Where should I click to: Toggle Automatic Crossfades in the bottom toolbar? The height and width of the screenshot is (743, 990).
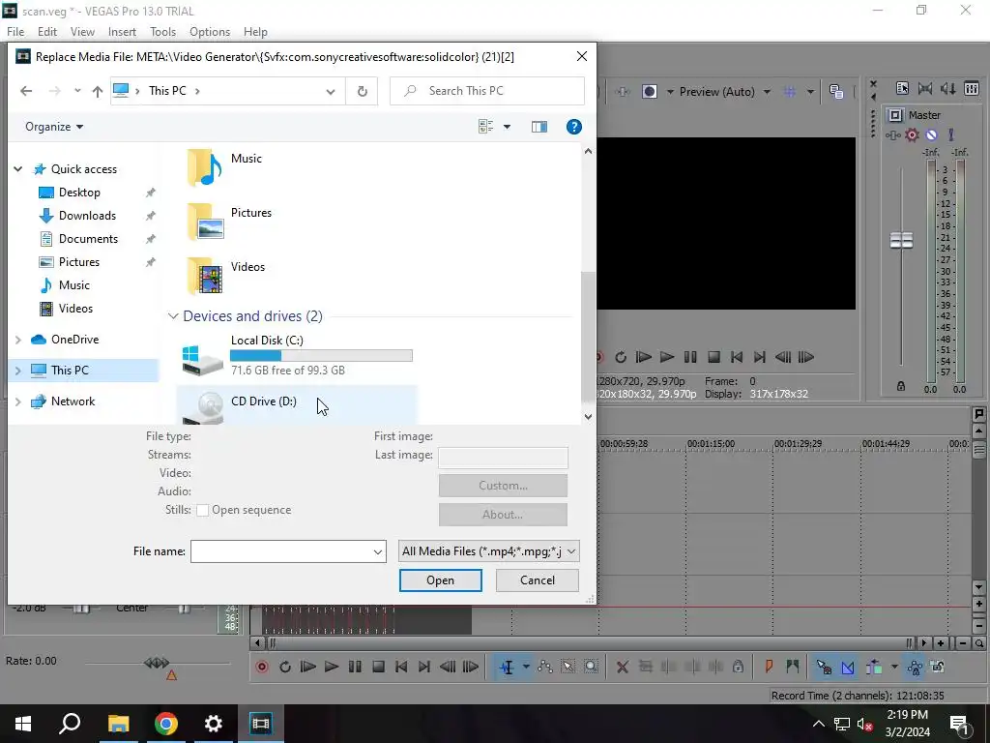(x=847, y=667)
